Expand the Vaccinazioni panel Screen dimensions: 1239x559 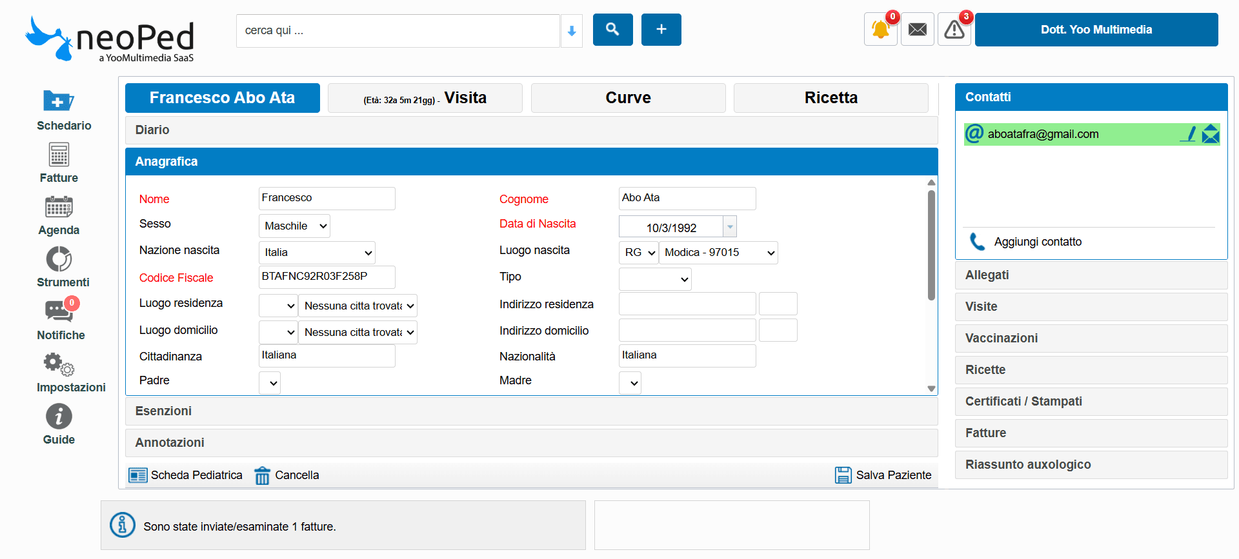coord(1091,338)
